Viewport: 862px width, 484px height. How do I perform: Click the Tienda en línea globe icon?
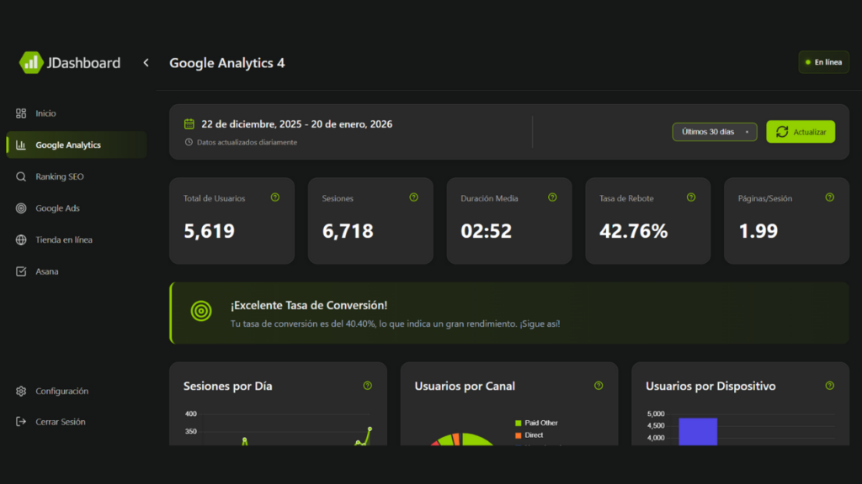[x=21, y=240]
